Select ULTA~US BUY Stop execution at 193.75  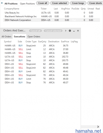click(x=40, y=61)
